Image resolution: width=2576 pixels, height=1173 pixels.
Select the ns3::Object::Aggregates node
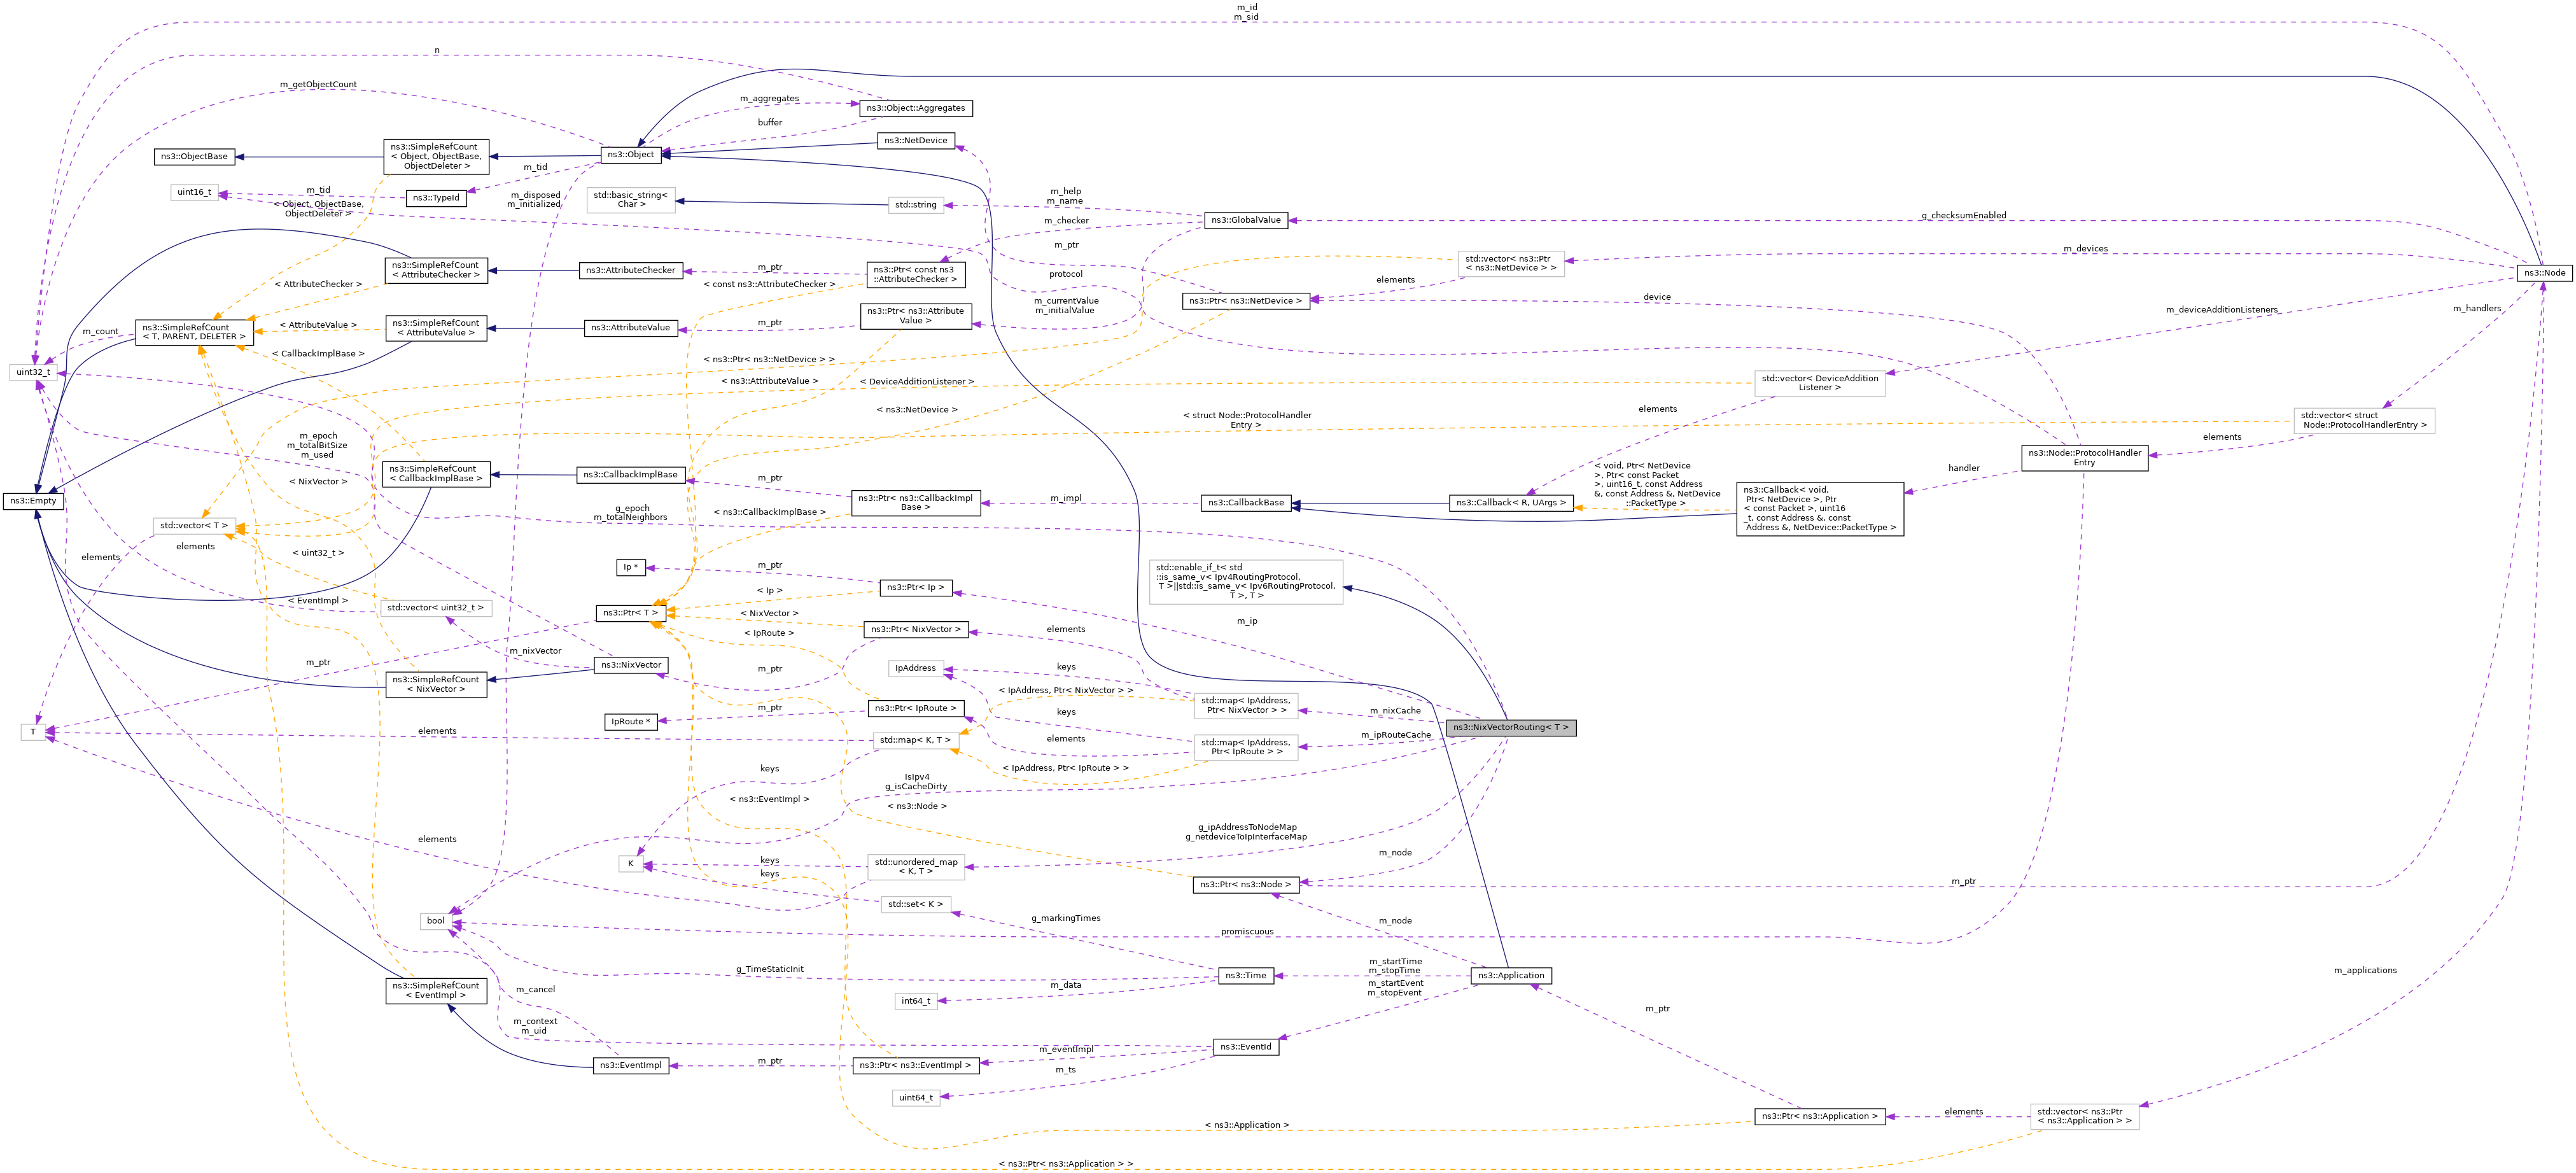pyautogui.click(x=915, y=108)
